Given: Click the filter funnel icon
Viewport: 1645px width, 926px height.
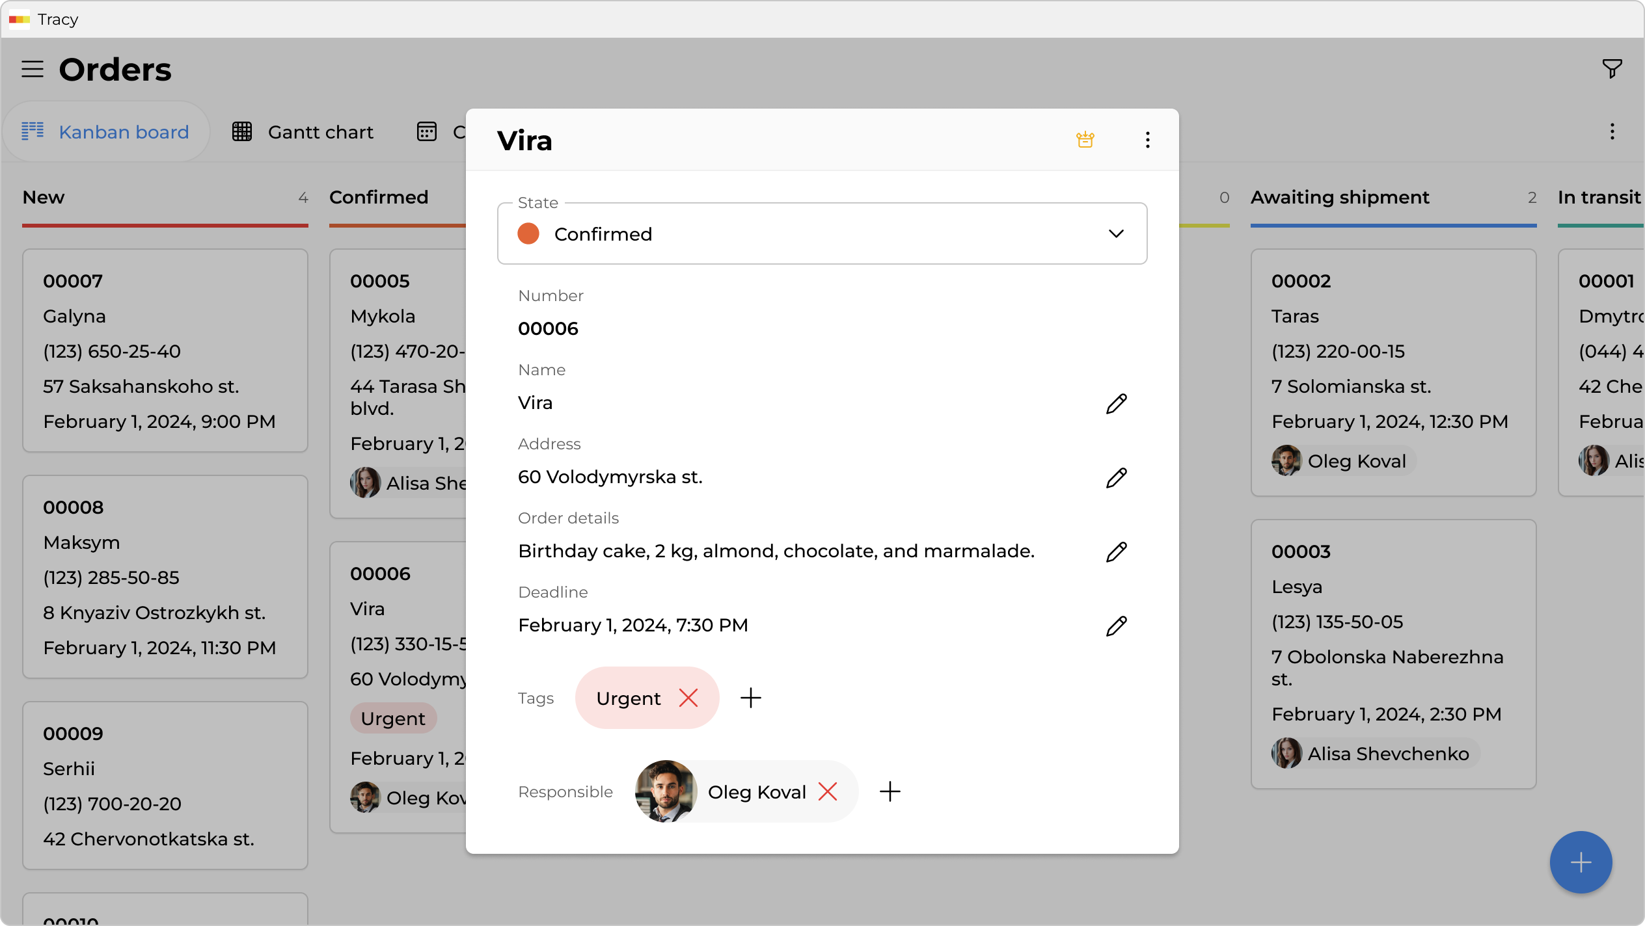Looking at the screenshot, I should tap(1612, 68).
